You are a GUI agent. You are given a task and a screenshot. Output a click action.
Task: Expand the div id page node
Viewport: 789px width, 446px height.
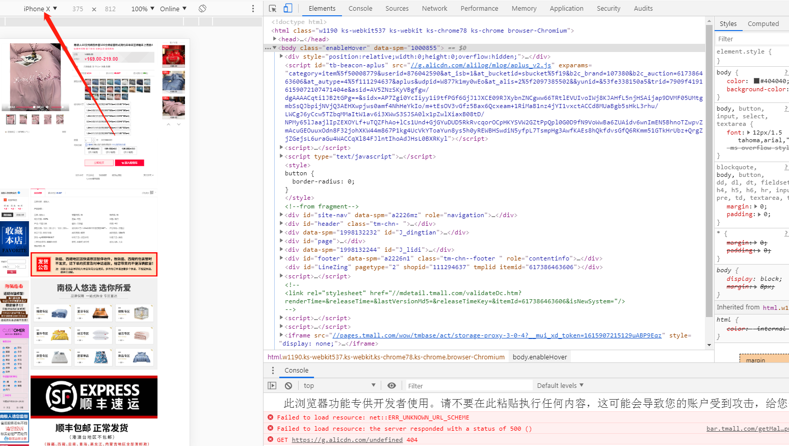(281, 241)
